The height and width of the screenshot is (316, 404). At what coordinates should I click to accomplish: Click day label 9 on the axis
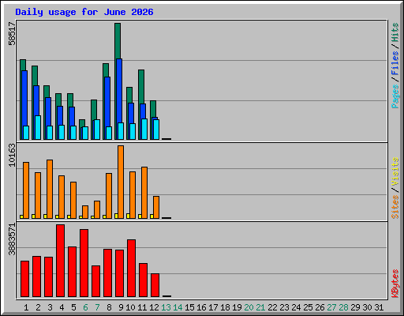[121, 307]
